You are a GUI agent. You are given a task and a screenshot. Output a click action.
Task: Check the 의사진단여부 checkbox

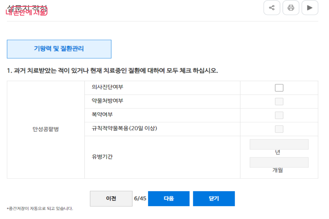[279, 88]
